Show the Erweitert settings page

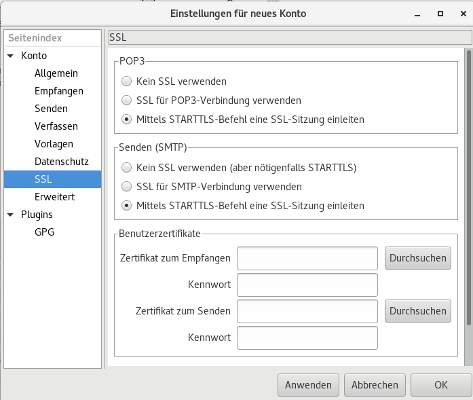pyautogui.click(x=54, y=197)
